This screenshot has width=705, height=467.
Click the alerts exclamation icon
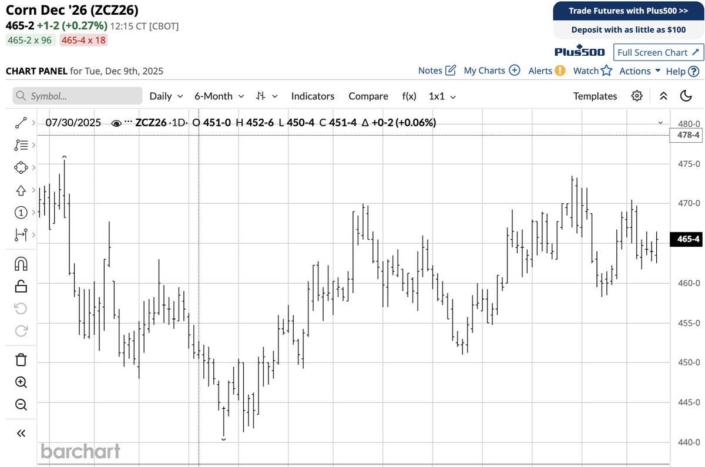[x=560, y=70]
